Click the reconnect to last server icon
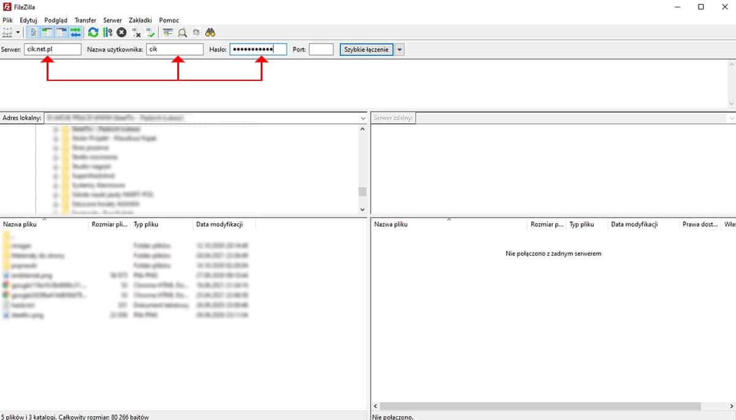This screenshot has height=420, width=736. point(150,32)
